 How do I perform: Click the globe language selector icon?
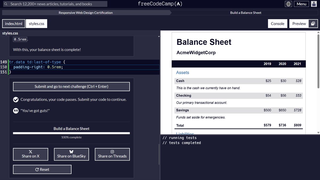(288, 4)
